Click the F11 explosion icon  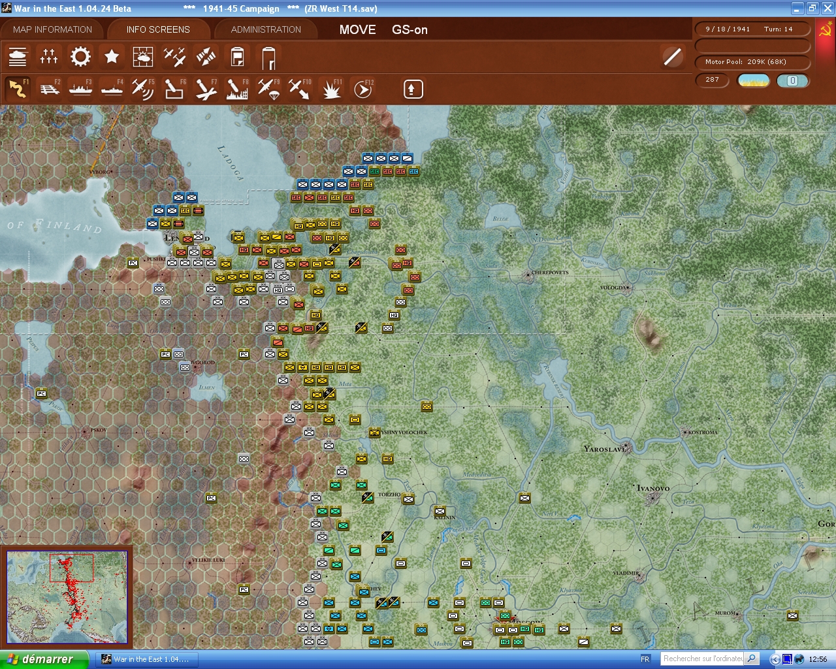pyautogui.click(x=331, y=89)
